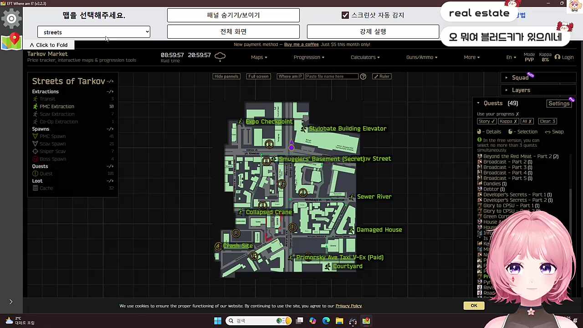Open the gear settings icon in EFT app
This screenshot has width=583, height=328.
click(x=11, y=19)
